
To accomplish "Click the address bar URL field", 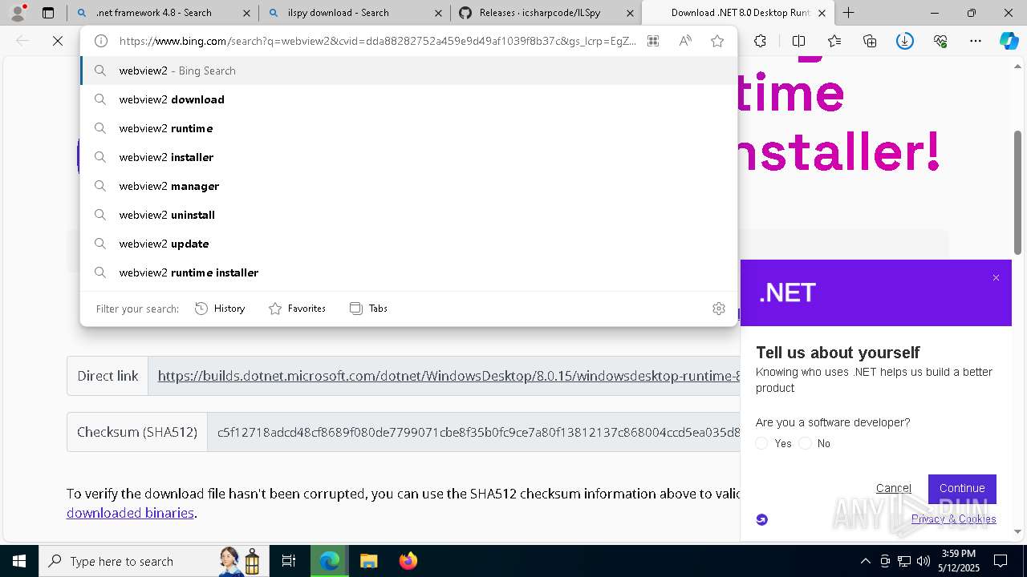I will coord(377,41).
